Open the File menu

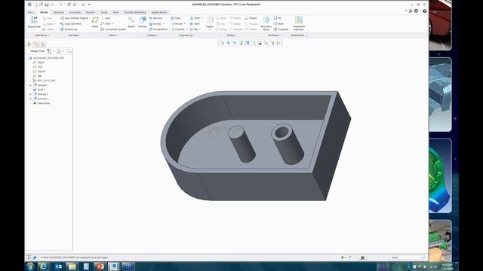click(31, 12)
